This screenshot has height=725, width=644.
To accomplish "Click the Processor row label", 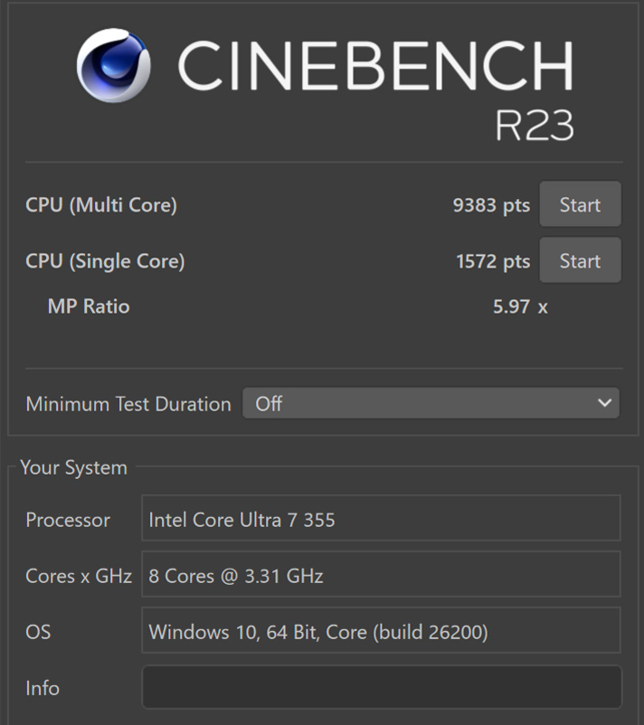I will click(x=68, y=520).
